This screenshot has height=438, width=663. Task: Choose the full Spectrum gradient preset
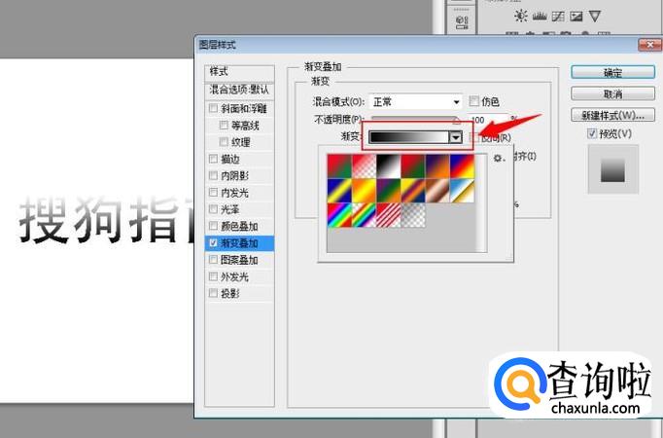(x=339, y=215)
